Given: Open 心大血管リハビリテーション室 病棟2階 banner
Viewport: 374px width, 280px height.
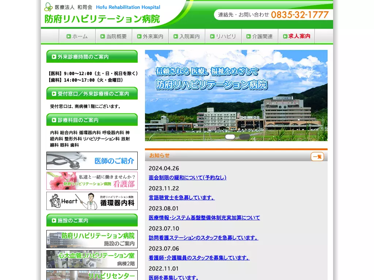Looking at the screenshot, I should (x=92, y=259).
